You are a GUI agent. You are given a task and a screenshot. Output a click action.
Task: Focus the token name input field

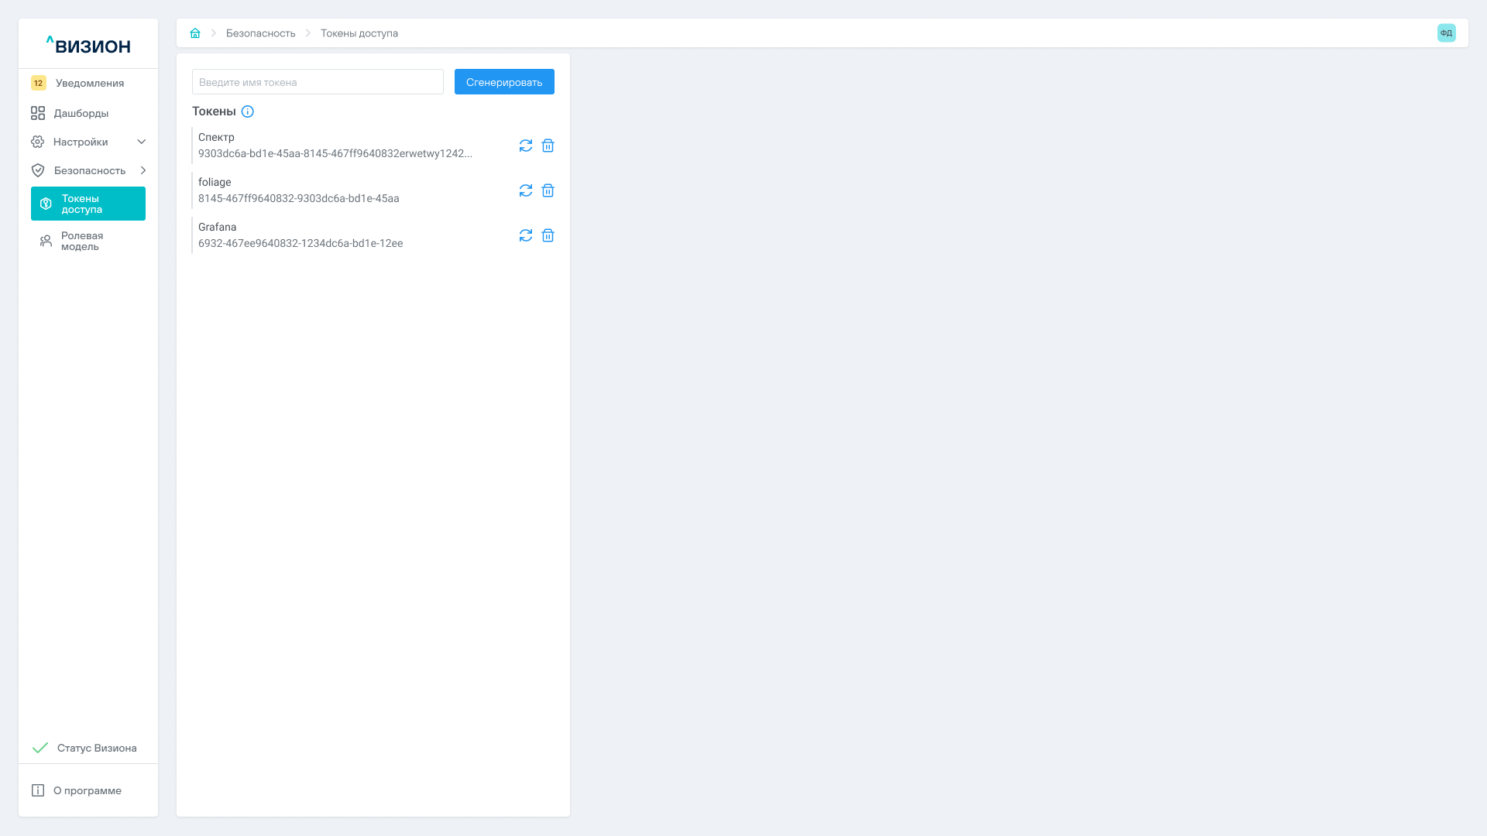click(318, 82)
